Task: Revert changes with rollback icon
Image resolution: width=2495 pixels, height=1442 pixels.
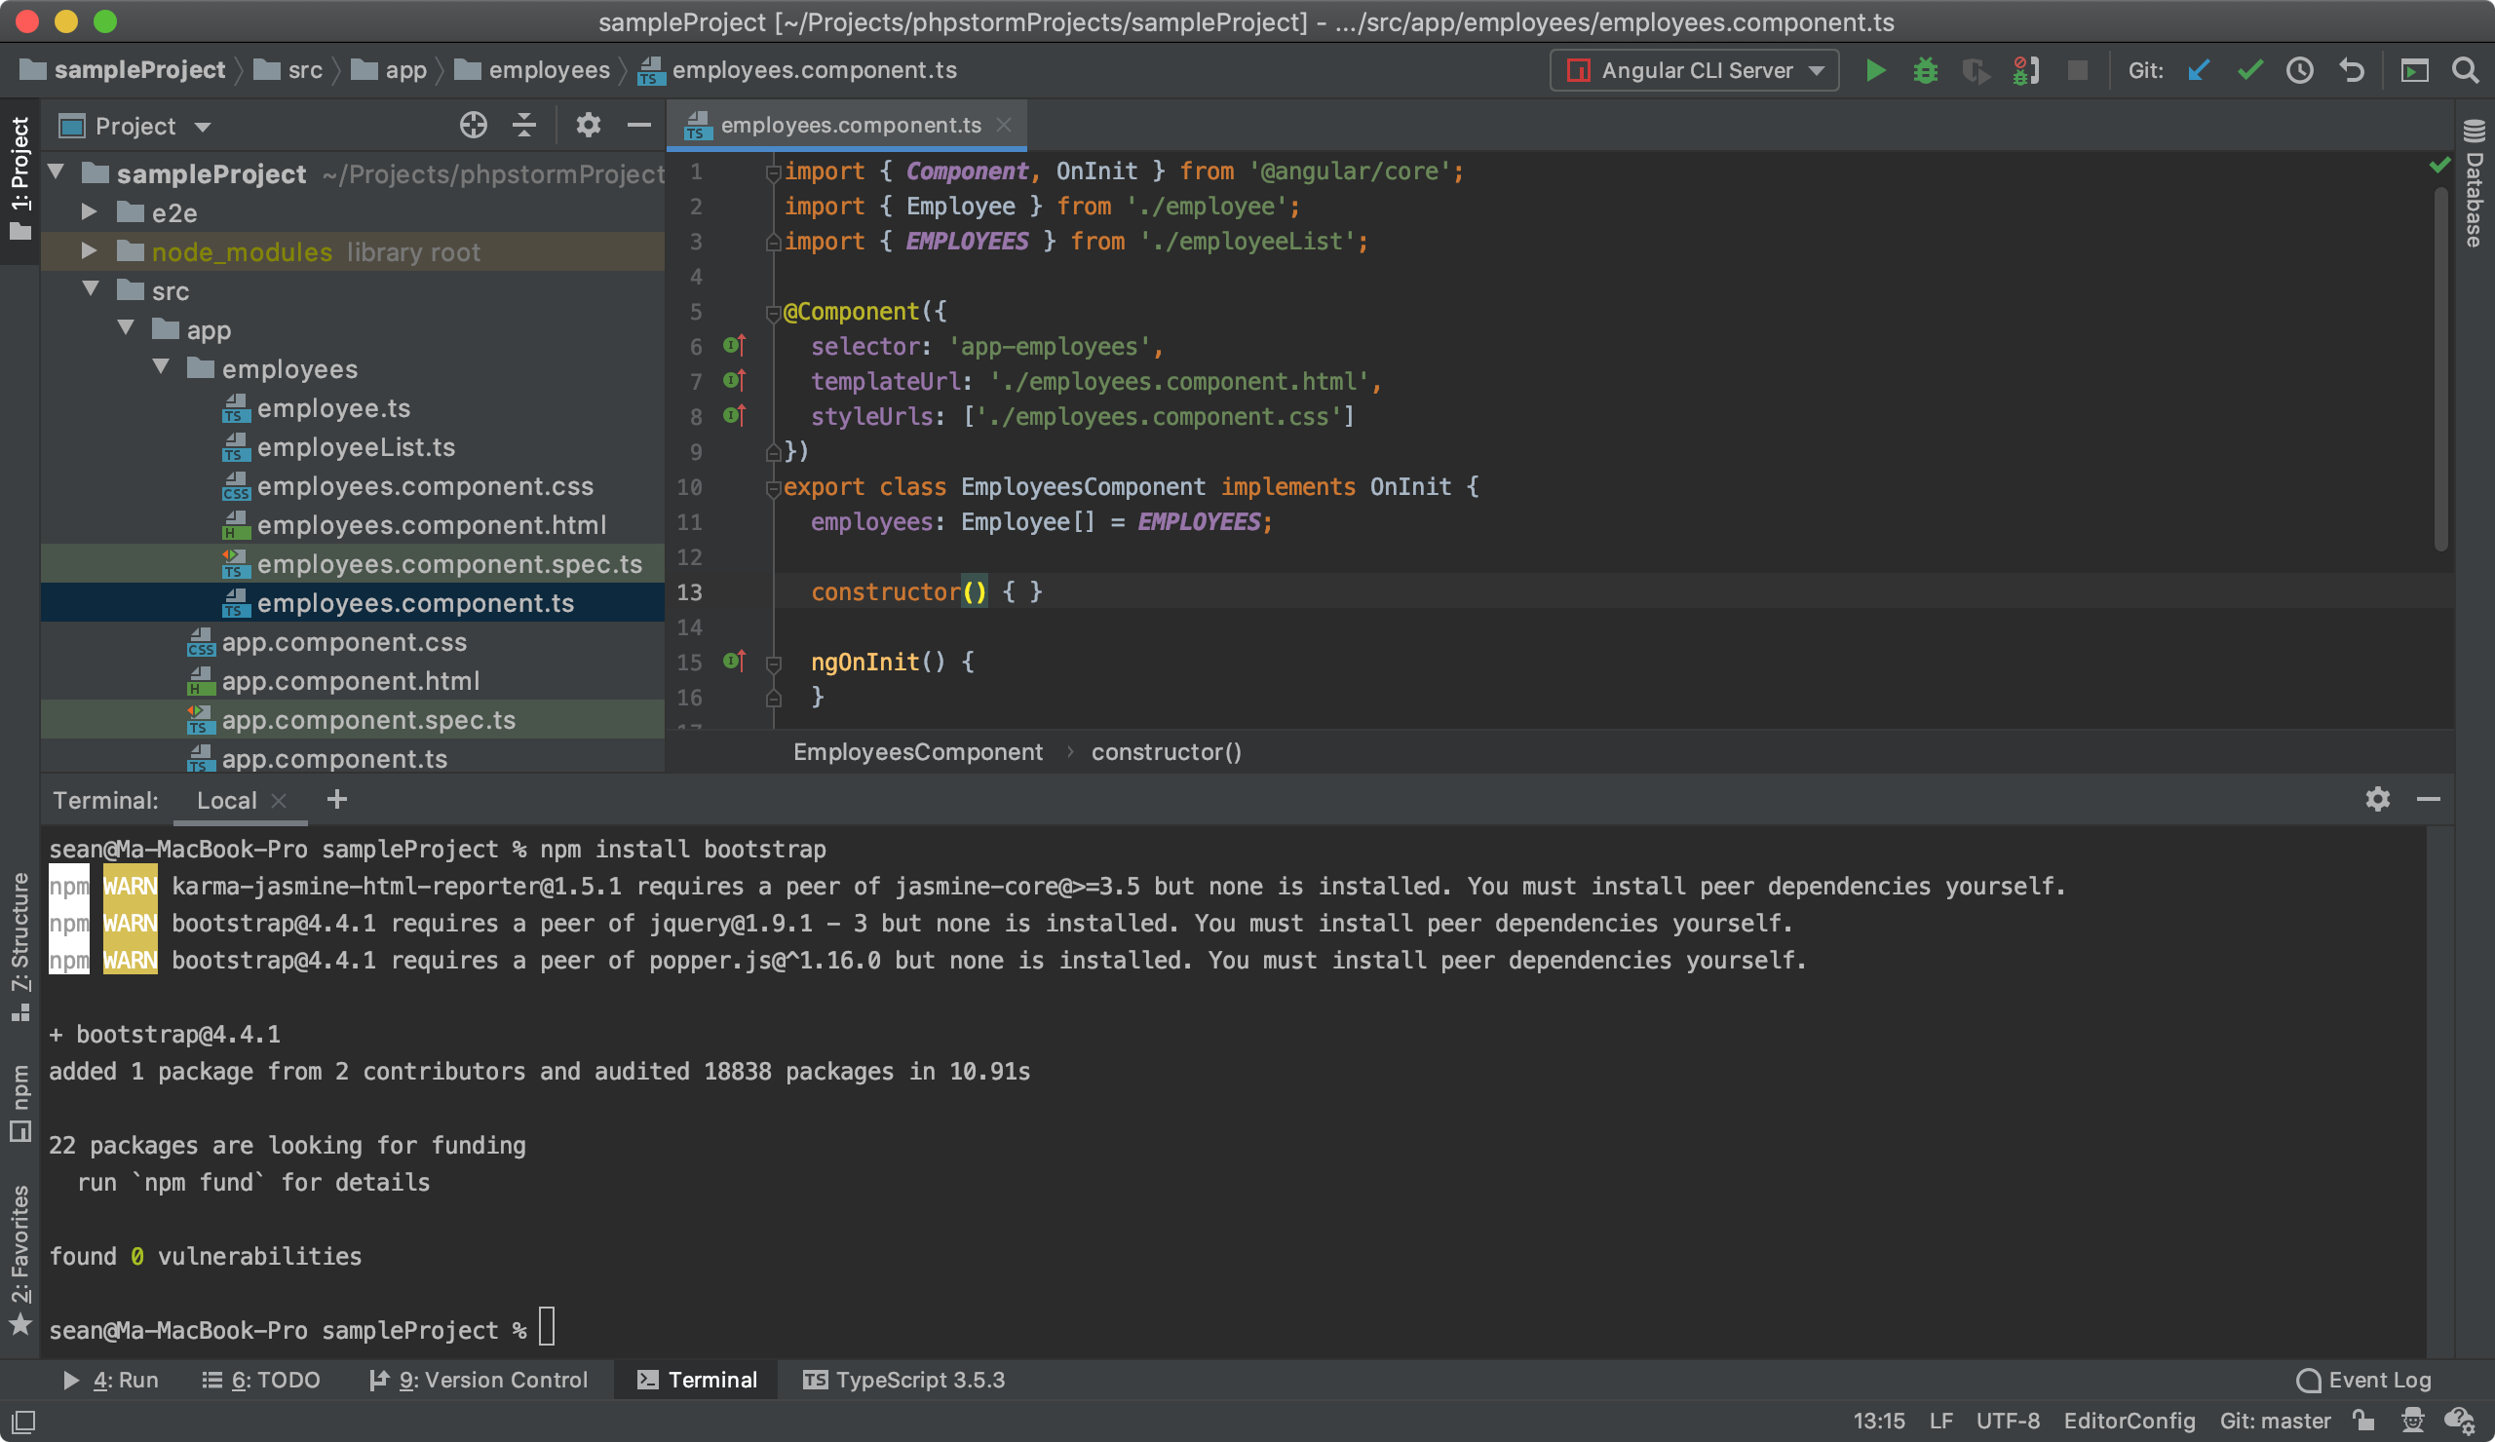Action: click(2352, 70)
